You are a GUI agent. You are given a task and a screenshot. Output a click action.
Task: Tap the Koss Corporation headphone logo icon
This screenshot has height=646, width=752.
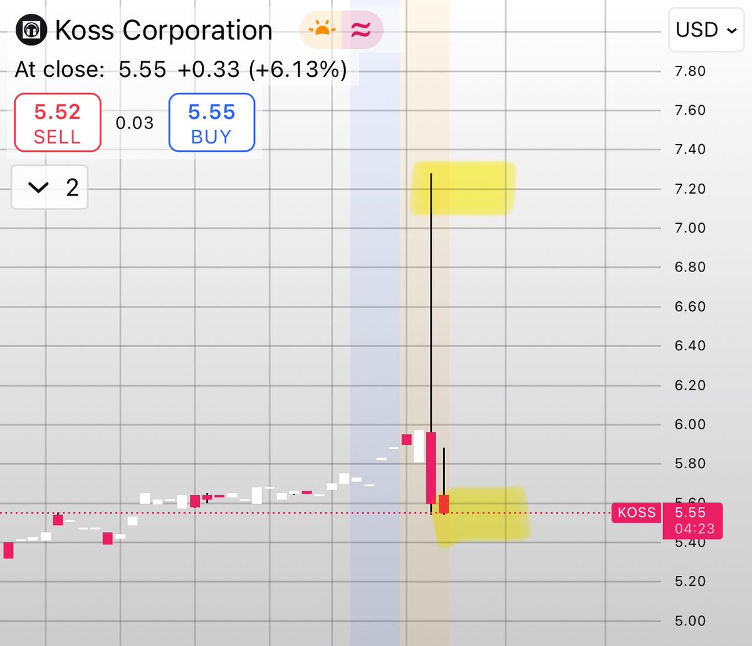click(x=31, y=29)
